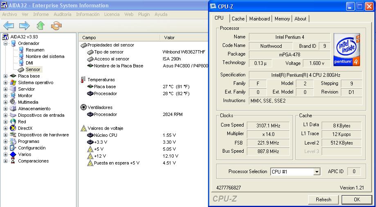Click the Intel Inside Pentium 4 logo
The width and height of the screenshot is (376, 207).
347,49
